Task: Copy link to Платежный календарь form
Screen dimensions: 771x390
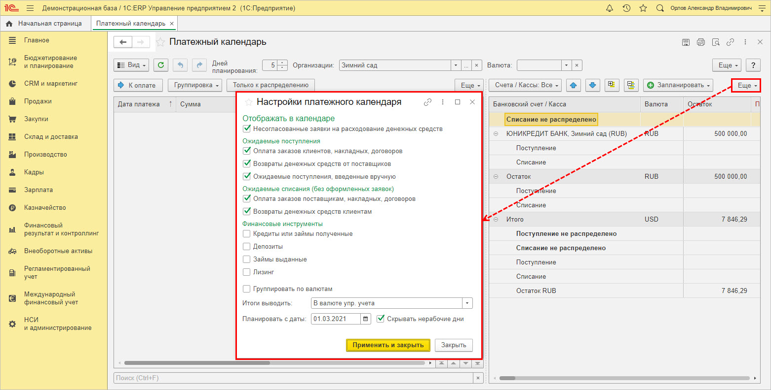Action: (731, 42)
